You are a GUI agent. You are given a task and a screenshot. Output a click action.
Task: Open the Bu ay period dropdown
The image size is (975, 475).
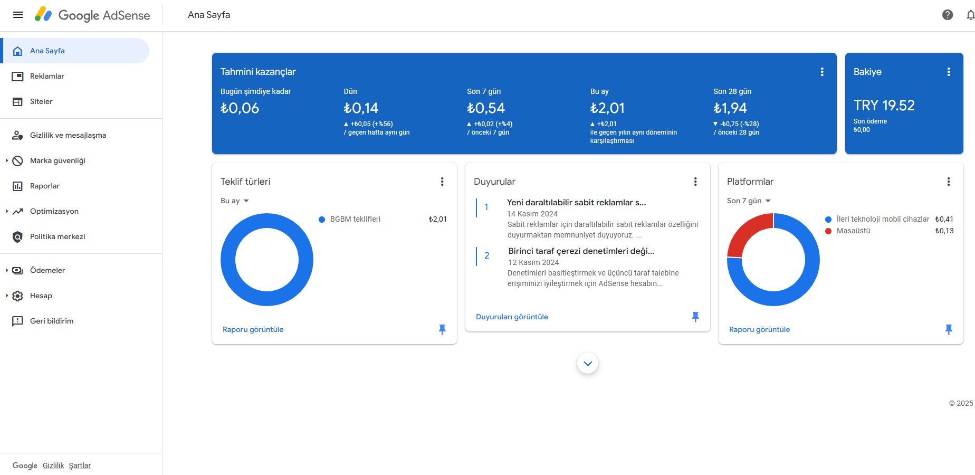pyautogui.click(x=235, y=201)
